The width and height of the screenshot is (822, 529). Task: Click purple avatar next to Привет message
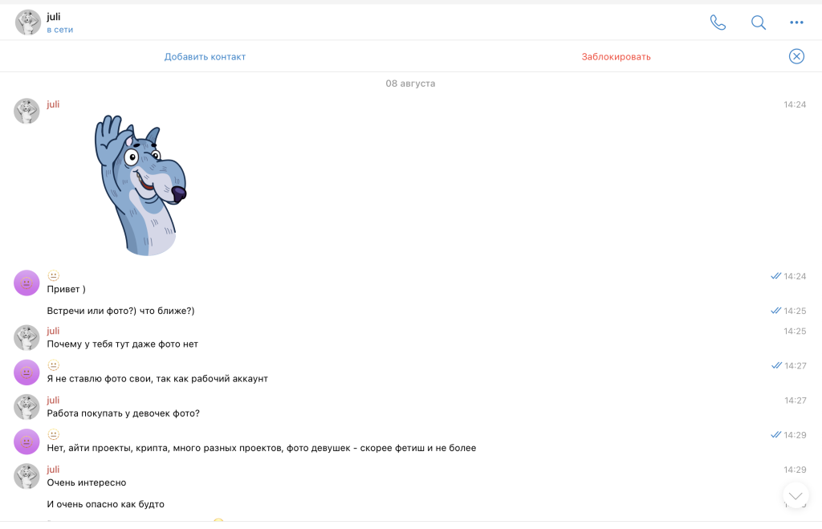[26, 283]
